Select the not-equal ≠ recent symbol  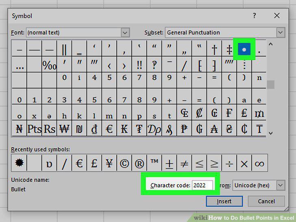tap(184, 163)
